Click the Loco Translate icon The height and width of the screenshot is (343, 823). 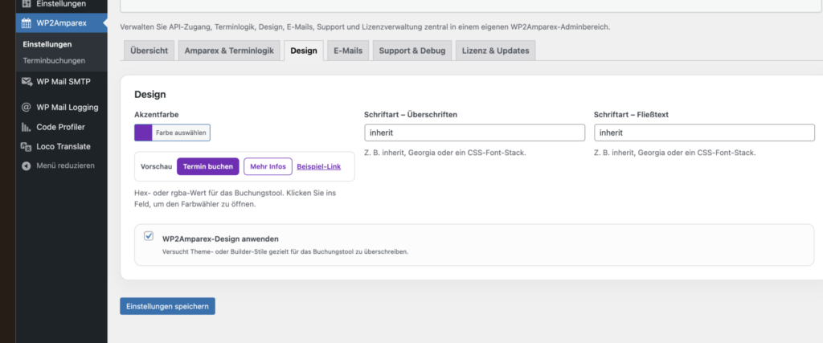click(x=27, y=147)
